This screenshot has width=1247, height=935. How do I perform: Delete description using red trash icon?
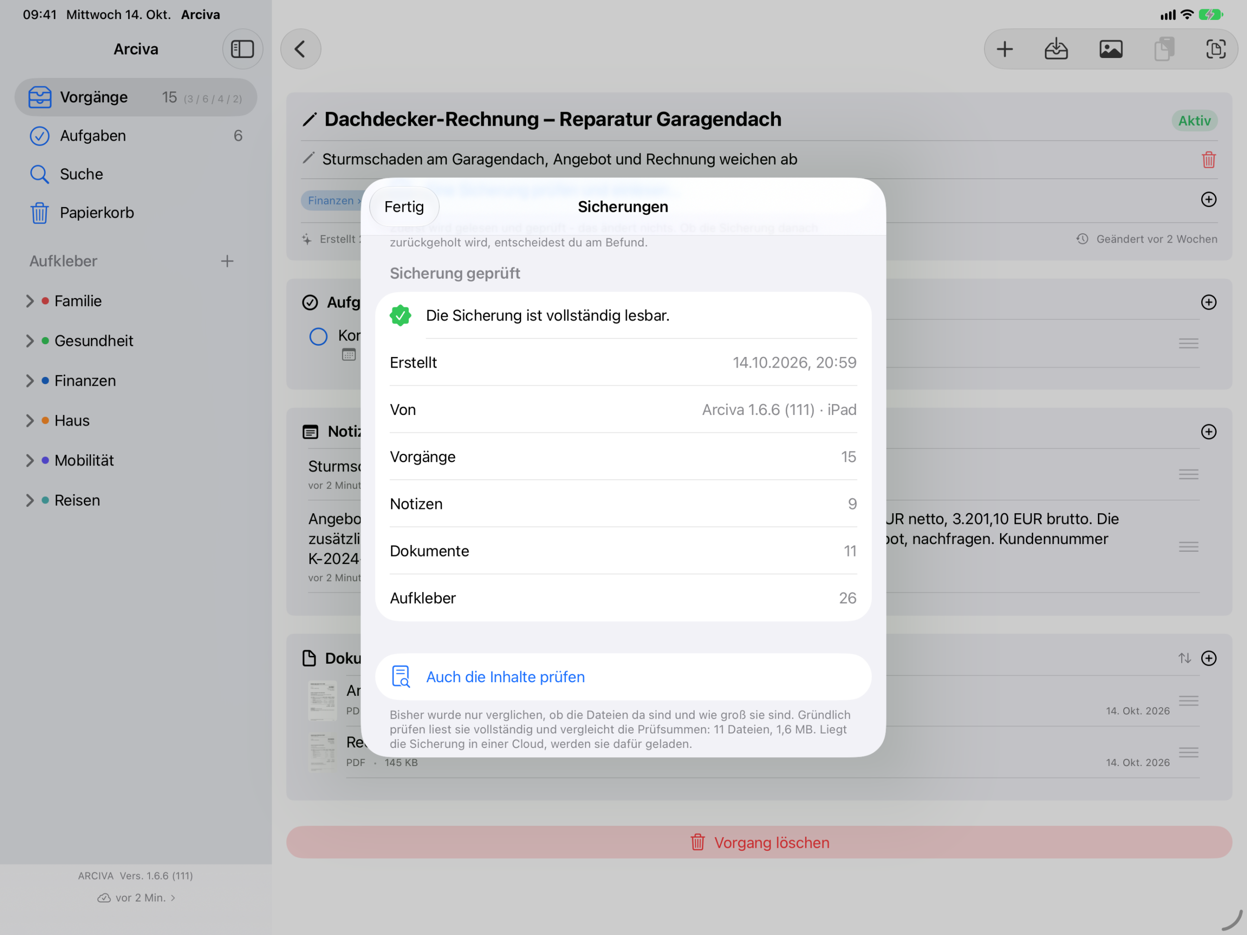click(1208, 160)
